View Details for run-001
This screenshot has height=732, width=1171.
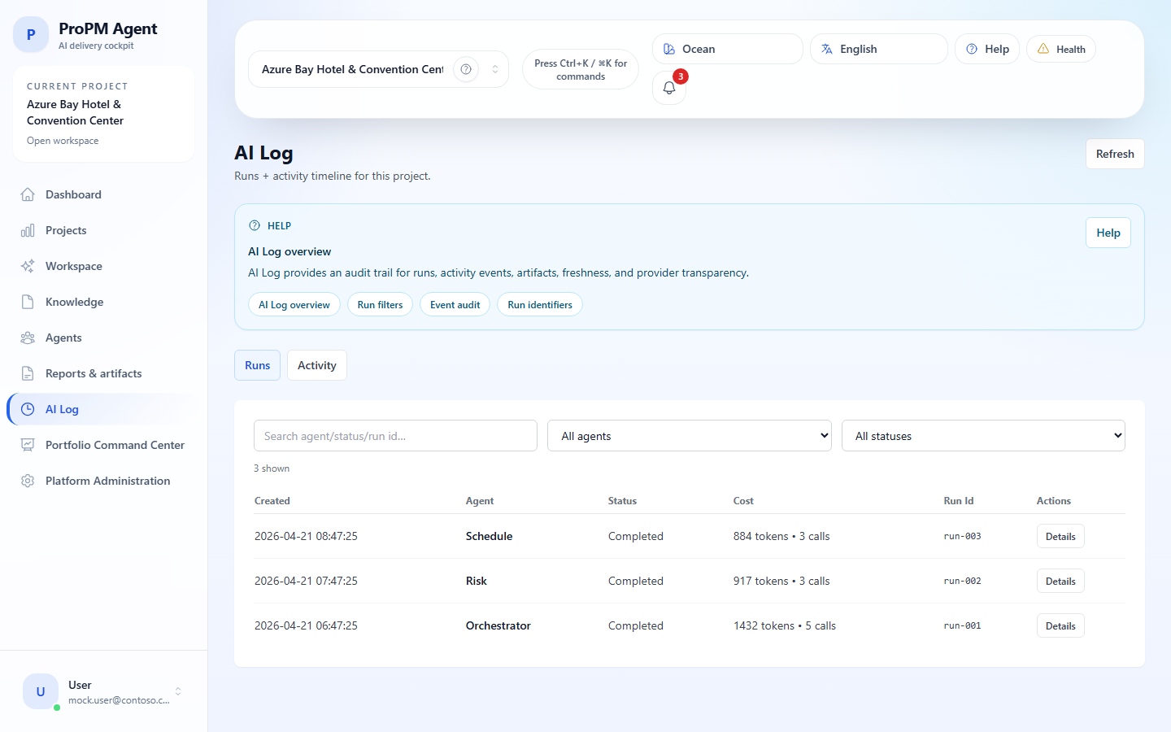(1060, 625)
